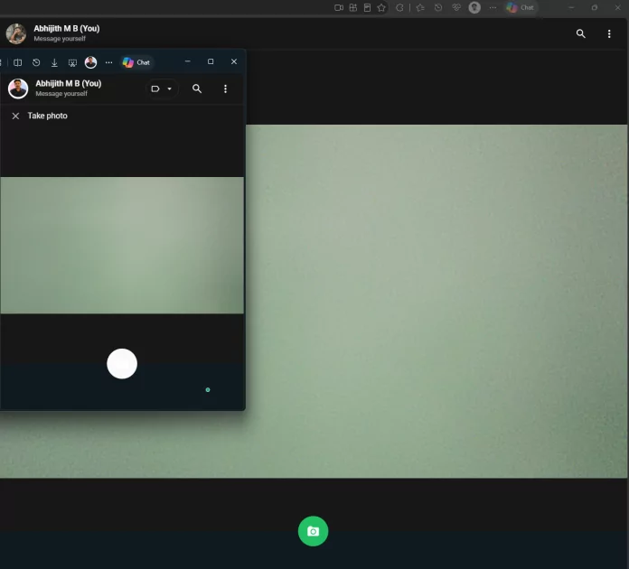Click screenshot capture icon in front browser toolbar
629x569 pixels.
pos(72,62)
